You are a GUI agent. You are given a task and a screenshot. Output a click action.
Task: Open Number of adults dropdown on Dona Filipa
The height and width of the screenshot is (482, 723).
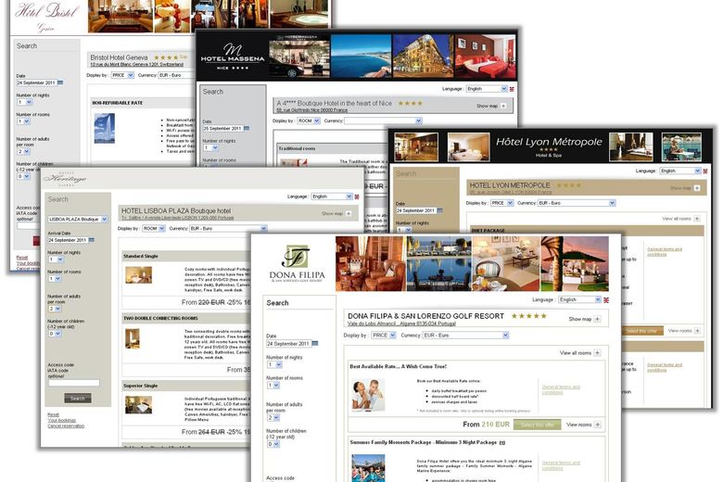(x=273, y=417)
